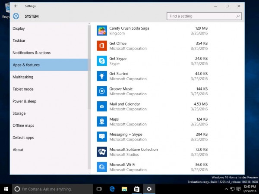Click the Mail and Calendar envelope icon

point(102,106)
